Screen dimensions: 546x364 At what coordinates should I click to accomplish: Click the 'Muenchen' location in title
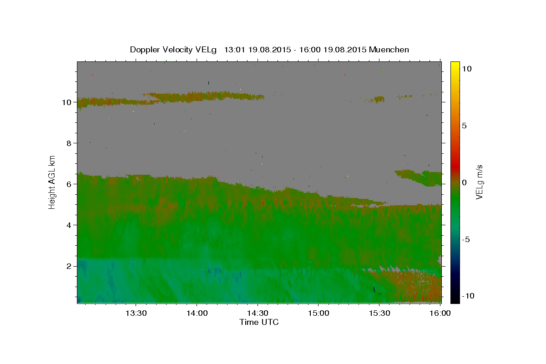tap(389, 50)
